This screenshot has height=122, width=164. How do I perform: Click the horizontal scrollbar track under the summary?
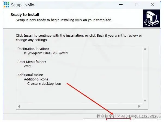(79, 106)
